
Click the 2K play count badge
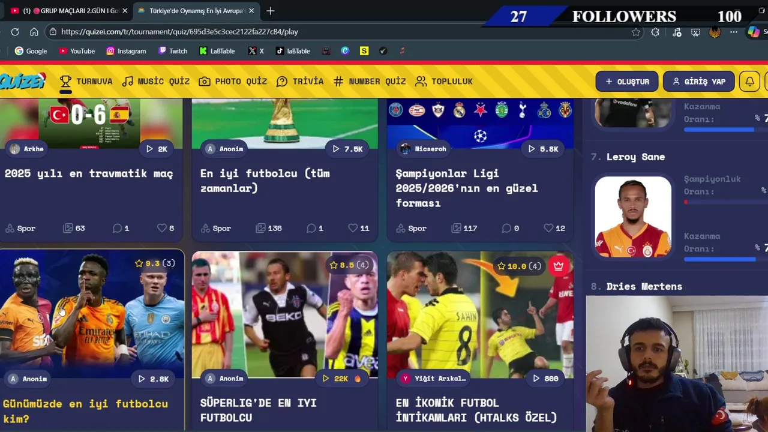157,149
